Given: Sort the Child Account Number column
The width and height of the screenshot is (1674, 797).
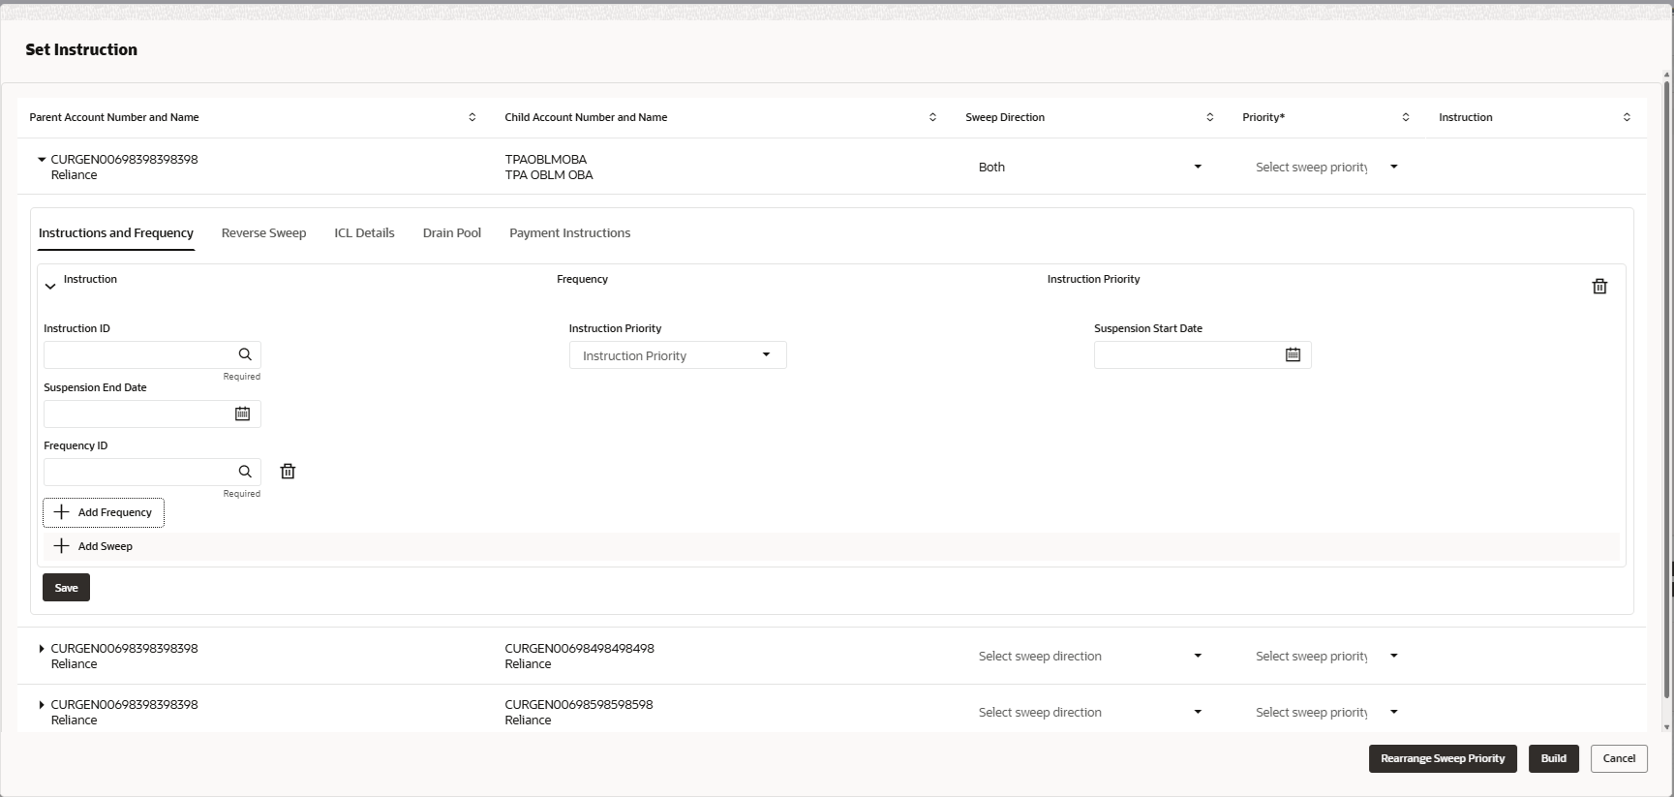Looking at the screenshot, I should (932, 117).
